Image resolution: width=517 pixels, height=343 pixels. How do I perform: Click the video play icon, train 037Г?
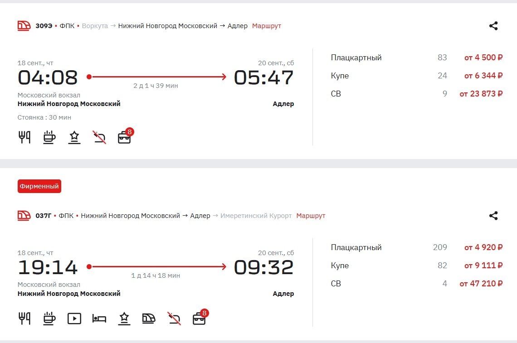point(74,319)
